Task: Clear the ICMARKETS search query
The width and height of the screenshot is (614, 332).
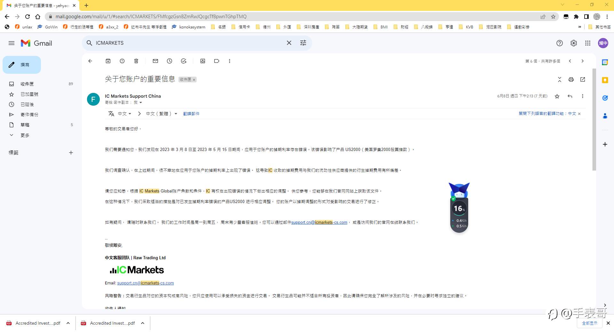Action: tap(289, 43)
